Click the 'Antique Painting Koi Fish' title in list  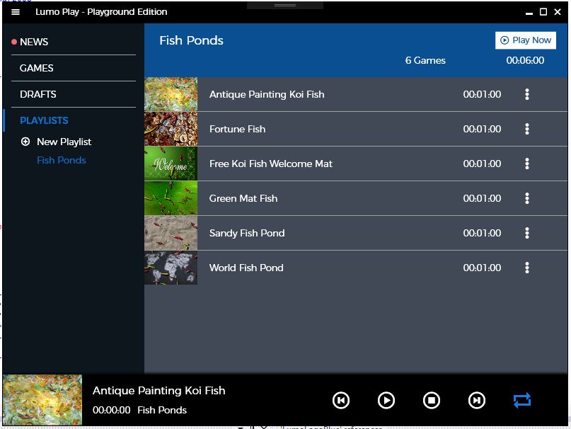tap(267, 94)
